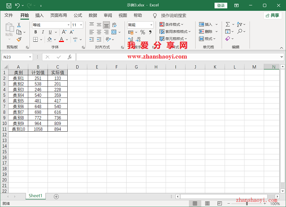Toggle center horizontal alignment
286x207 pixels.
[x=99, y=32]
